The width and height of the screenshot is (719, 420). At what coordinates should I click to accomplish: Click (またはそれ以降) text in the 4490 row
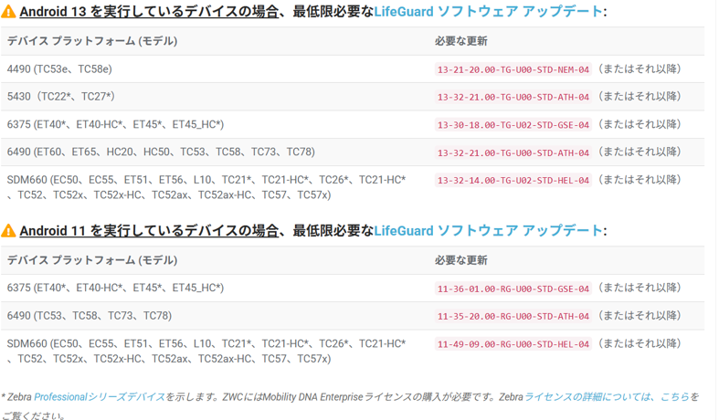(x=640, y=69)
